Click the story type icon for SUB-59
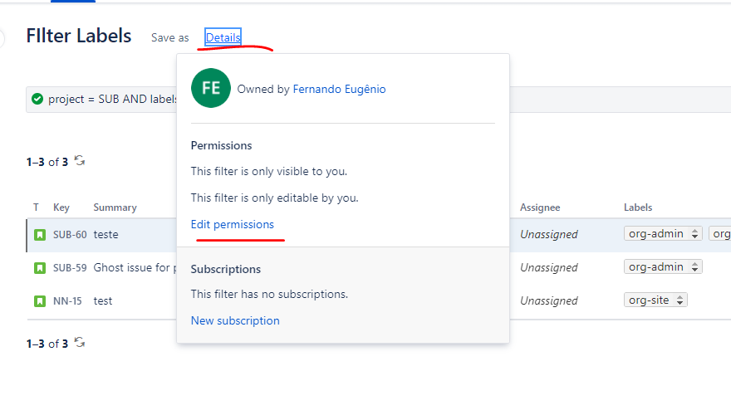Viewport: 731px width, 415px height. coord(40,268)
